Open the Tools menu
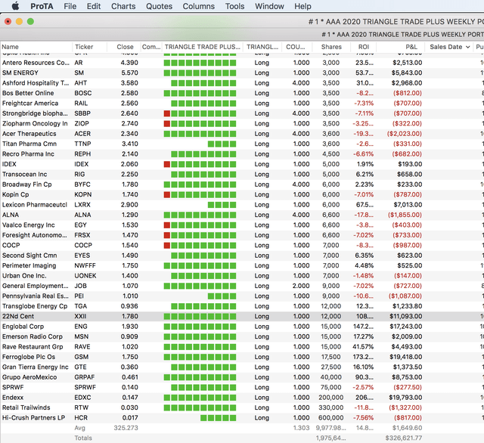The width and height of the screenshot is (484, 443). tap(234, 6)
